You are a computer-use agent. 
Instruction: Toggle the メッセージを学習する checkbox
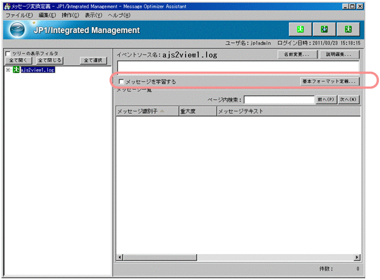pyautogui.click(x=121, y=81)
